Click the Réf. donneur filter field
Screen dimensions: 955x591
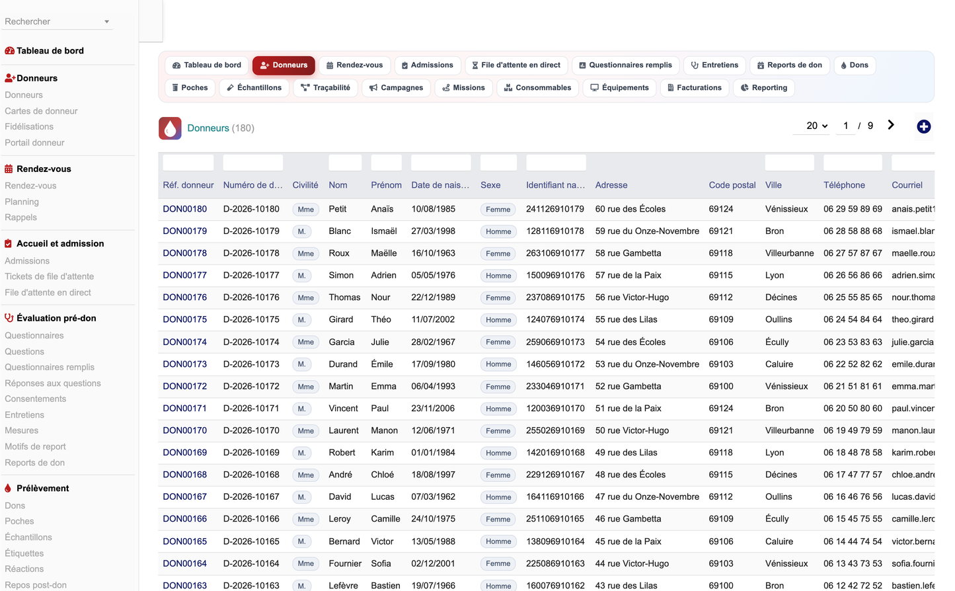tap(188, 163)
